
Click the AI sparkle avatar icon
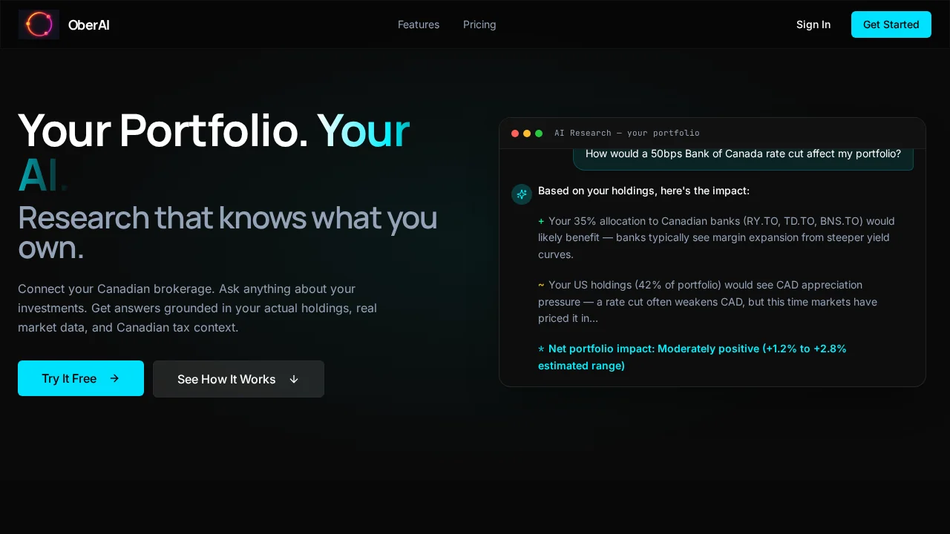522,194
